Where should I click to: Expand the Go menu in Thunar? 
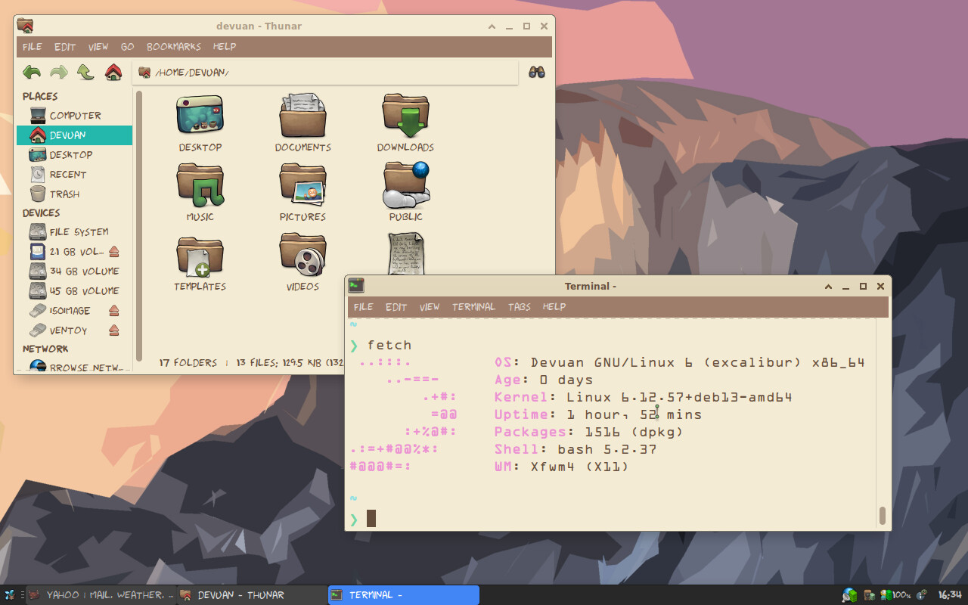click(127, 47)
